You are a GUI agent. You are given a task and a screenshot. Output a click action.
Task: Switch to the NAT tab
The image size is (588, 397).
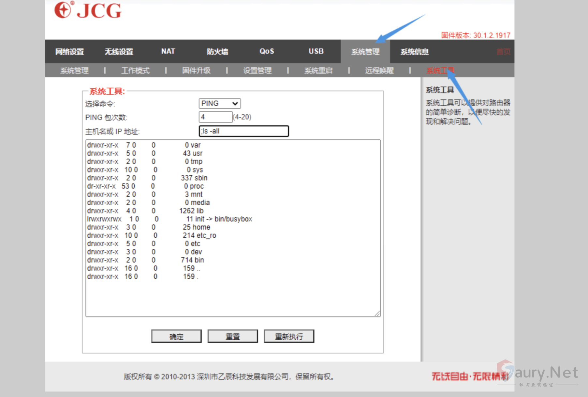(x=168, y=51)
